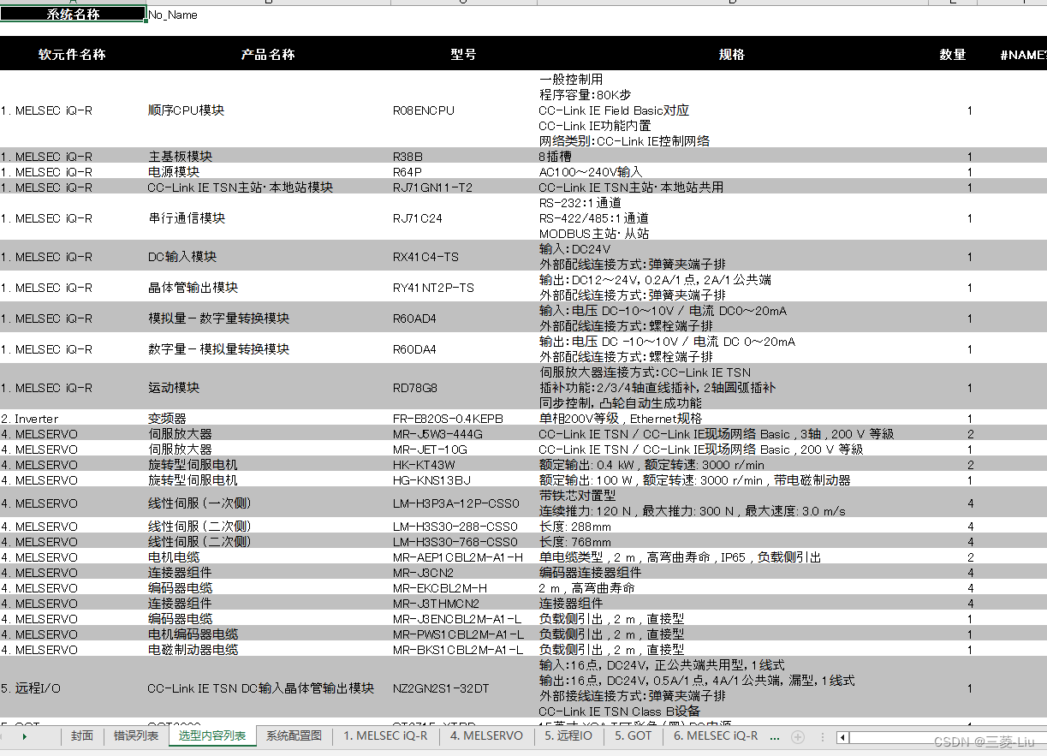Click the 型号 column header
This screenshot has width=1047, height=756.
[x=463, y=54]
